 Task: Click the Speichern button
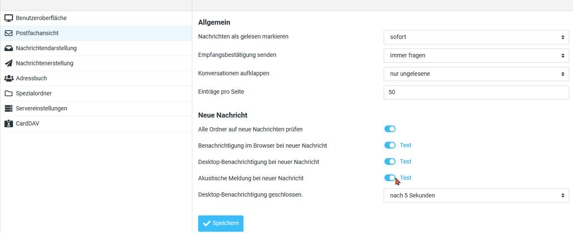click(221, 223)
